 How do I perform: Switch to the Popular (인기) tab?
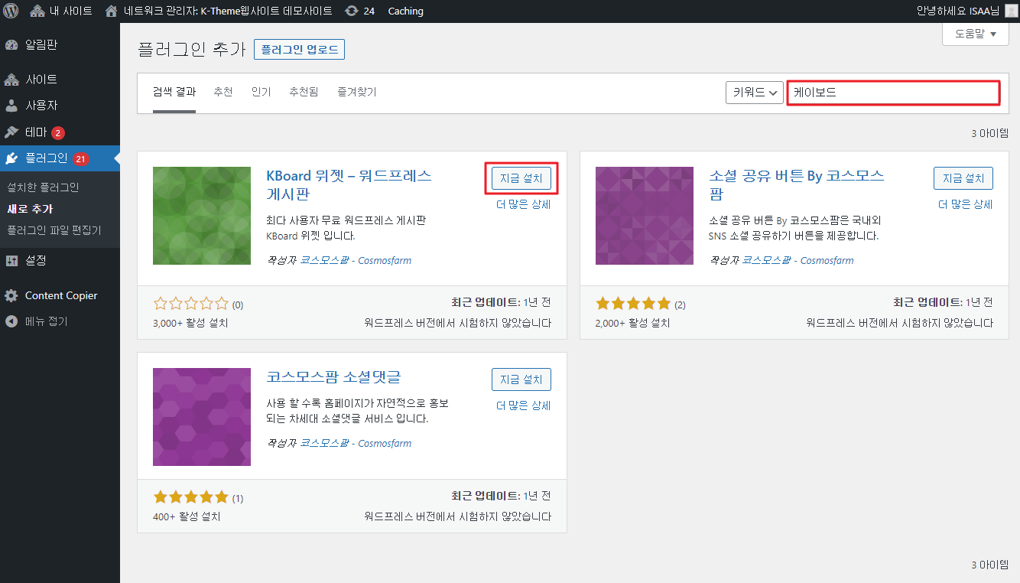coord(261,92)
